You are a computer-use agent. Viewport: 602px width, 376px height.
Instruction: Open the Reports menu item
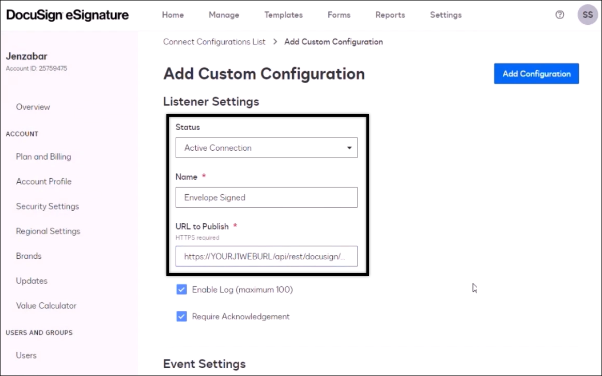(x=390, y=15)
